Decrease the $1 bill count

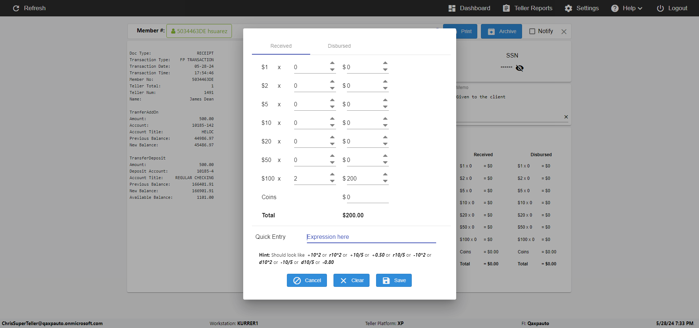pyautogui.click(x=332, y=70)
